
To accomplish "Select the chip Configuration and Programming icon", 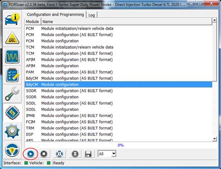I will (x=12, y=112).
